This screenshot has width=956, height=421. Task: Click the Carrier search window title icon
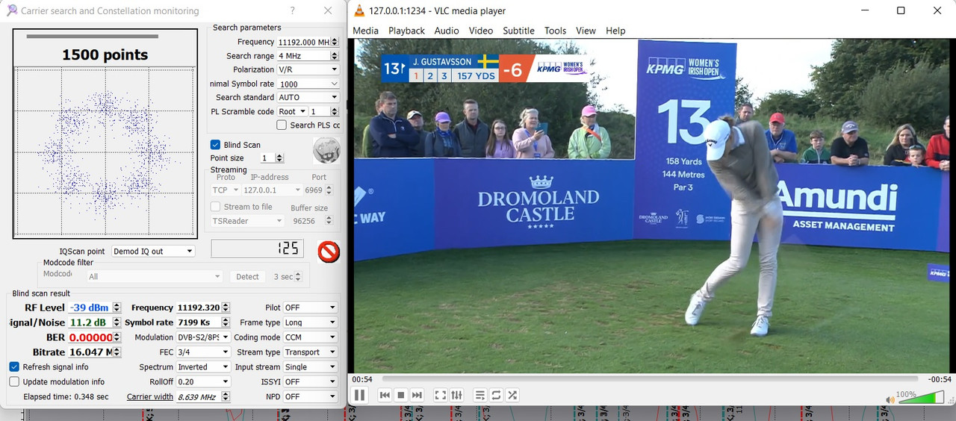point(11,10)
